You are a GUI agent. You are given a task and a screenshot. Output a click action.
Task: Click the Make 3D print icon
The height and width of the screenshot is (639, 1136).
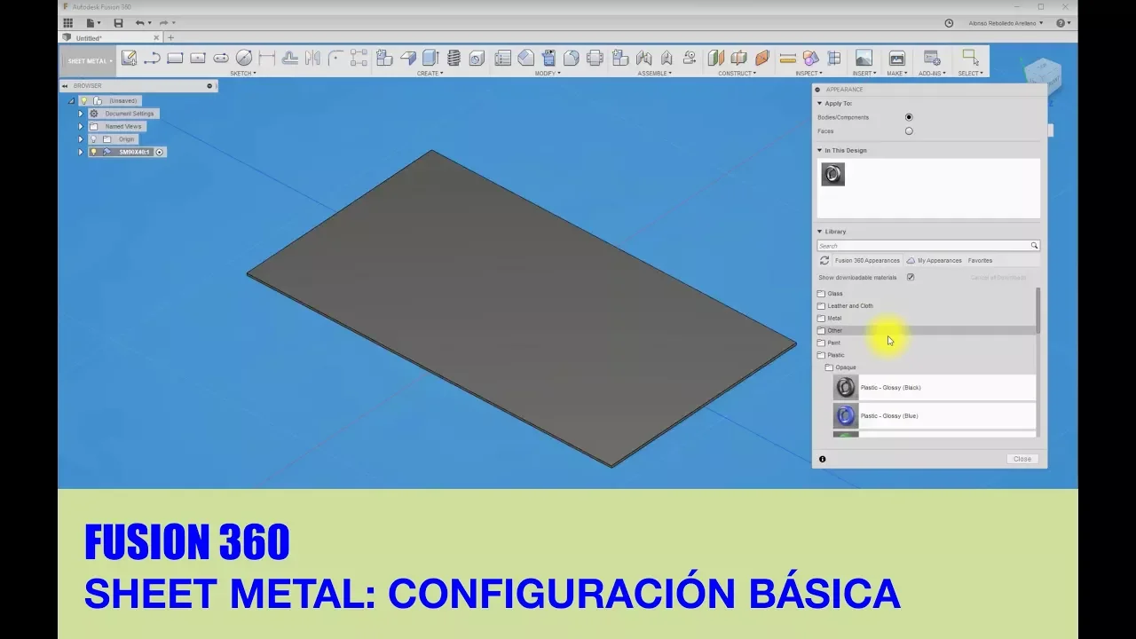pos(897,58)
